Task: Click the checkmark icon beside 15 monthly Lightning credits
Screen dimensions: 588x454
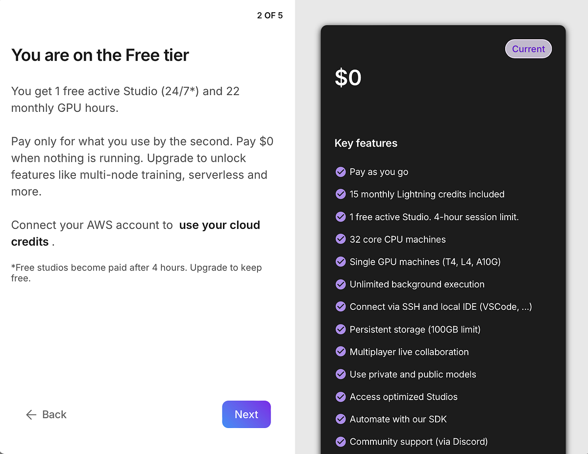Action: [x=341, y=194]
